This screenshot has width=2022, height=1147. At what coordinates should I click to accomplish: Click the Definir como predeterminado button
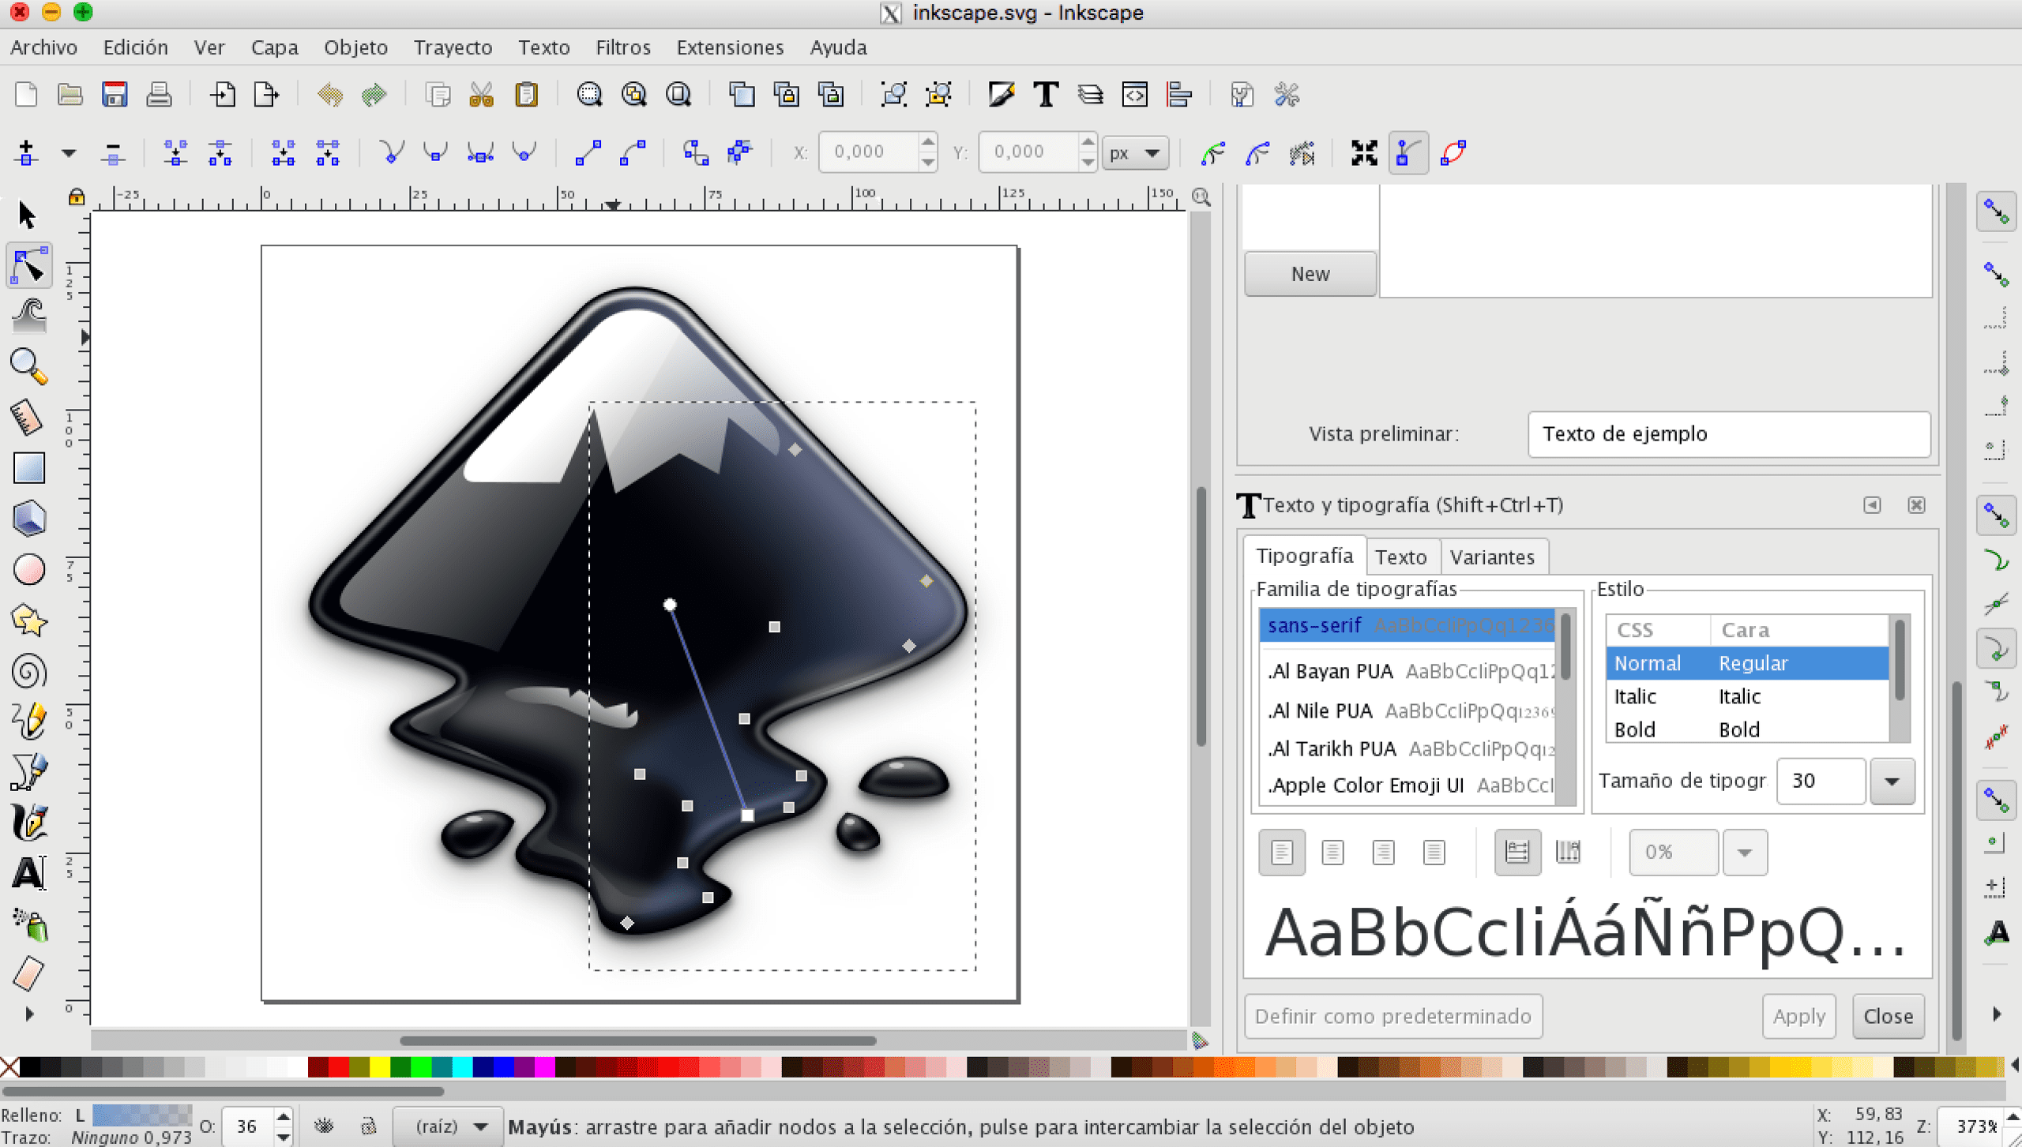tap(1393, 1015)
